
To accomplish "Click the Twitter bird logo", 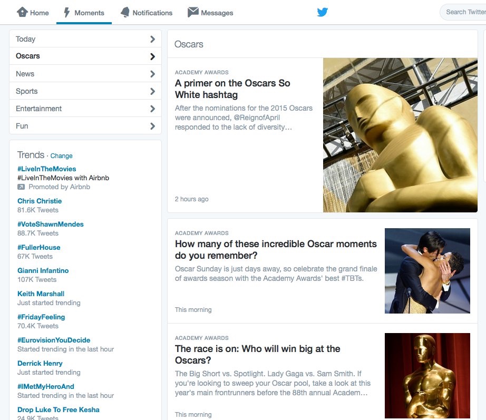I will (323, 12).
